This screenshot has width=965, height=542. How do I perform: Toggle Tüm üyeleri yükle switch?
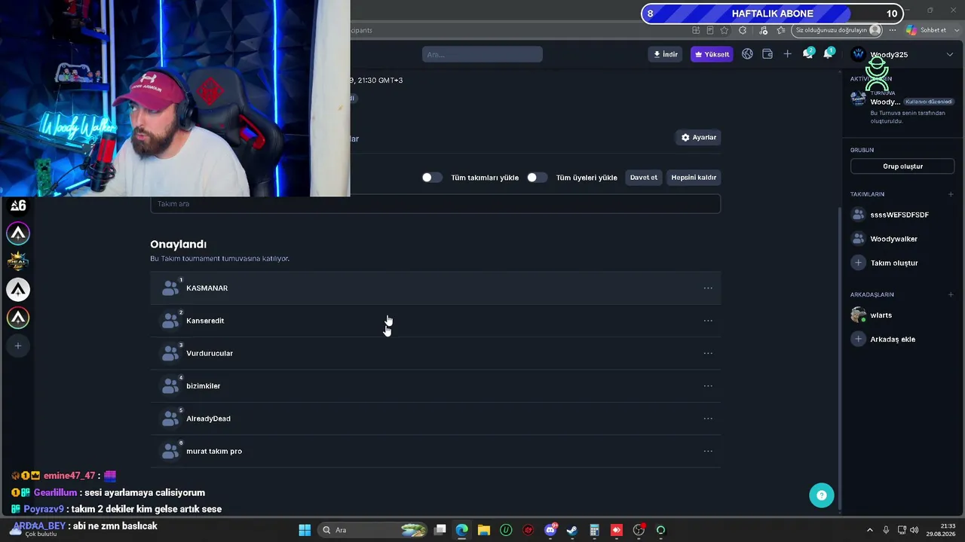tap(537, 178)
